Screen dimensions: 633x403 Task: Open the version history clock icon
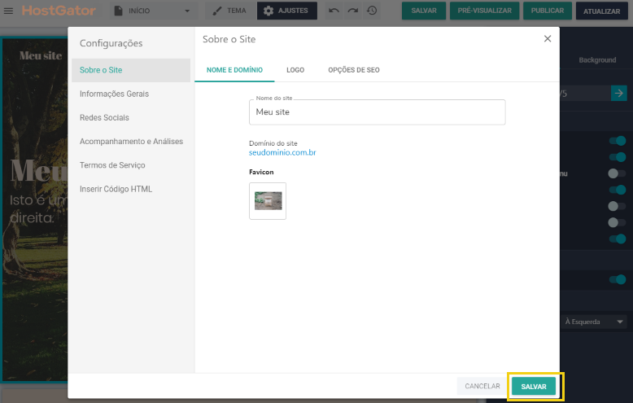pyautogui.click(x=372, y=11)
